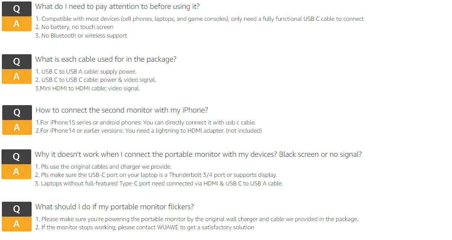Click the question about connecting monitor with iPhone
Image resolution: width=452 pixels, height=240 pixels.
(122, 110)
